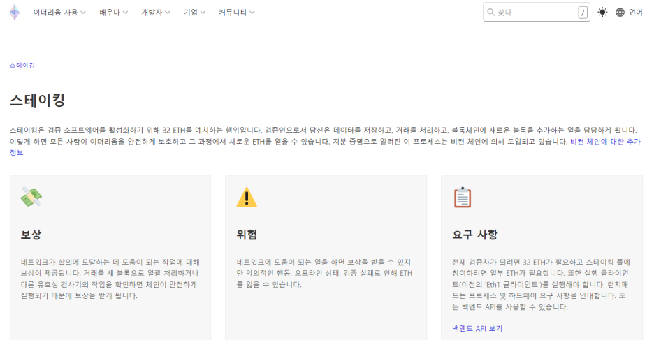Click the Ethereum diamond logo

(x=15, y=13)
